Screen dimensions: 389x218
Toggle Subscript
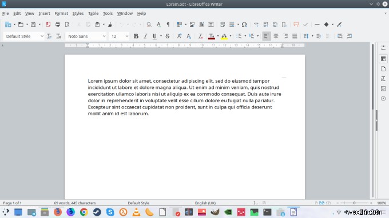[189, 37]
